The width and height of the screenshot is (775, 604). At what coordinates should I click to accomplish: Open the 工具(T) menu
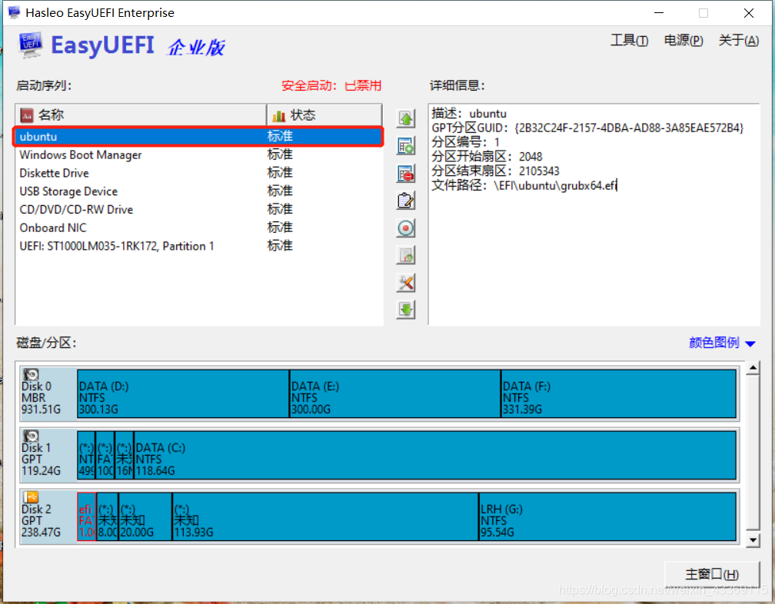pos(629,41)
